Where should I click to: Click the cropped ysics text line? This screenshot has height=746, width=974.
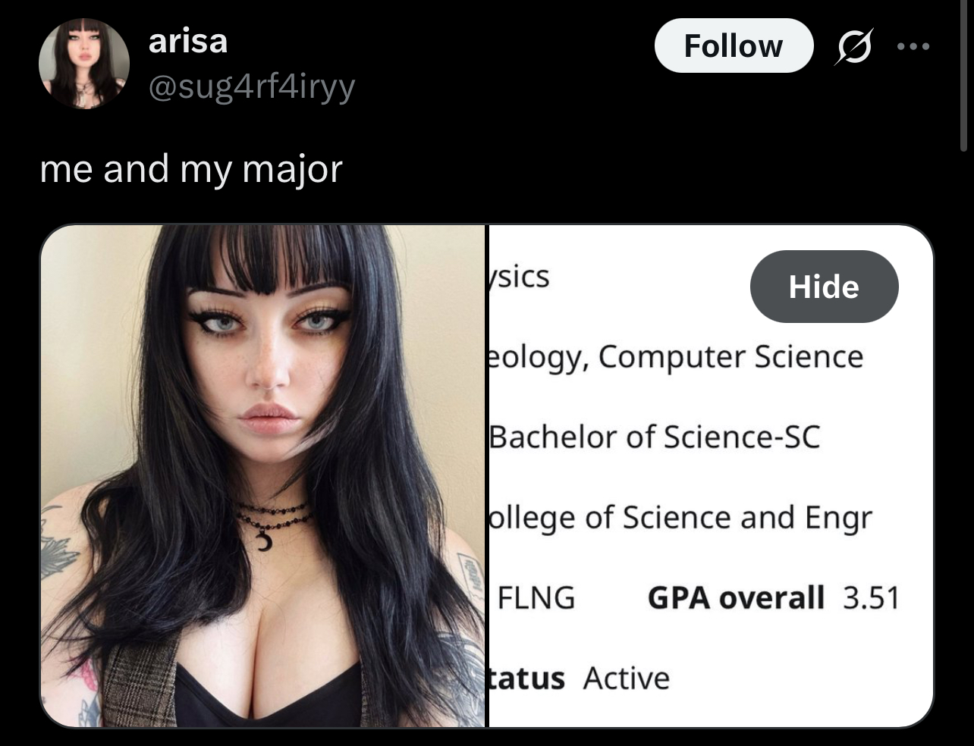[519, 277]
